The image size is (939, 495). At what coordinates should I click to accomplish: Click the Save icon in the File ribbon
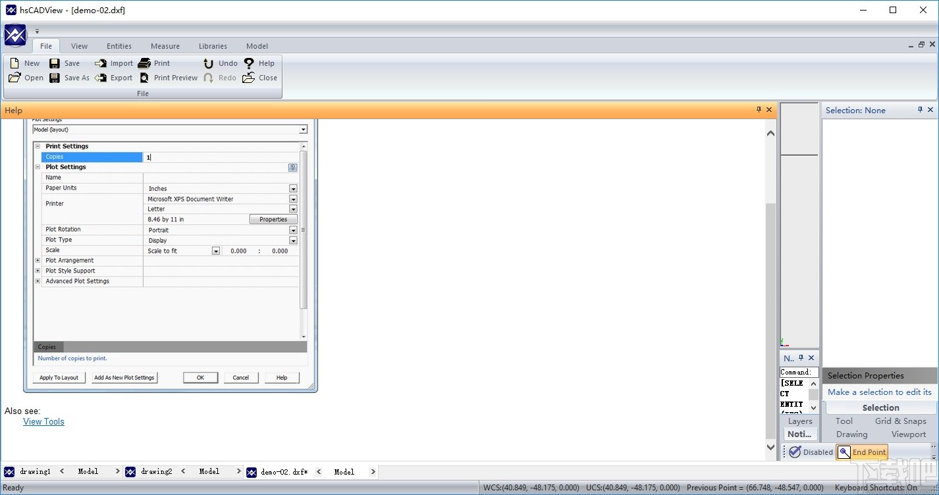click(x=56, y=63)
